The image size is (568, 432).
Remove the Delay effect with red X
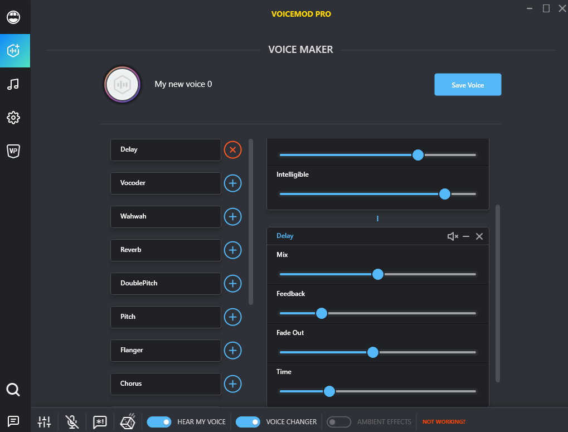(232, 149)
